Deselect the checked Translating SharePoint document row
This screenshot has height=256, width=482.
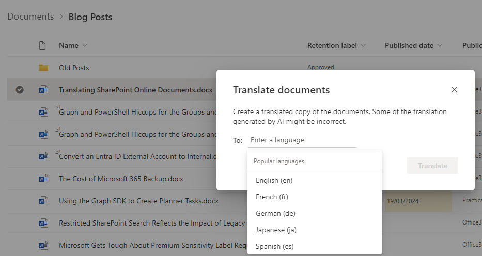click(x=20, y=90)
